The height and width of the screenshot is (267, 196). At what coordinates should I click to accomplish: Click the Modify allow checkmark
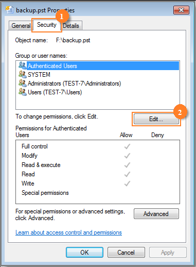coord(127,156)
